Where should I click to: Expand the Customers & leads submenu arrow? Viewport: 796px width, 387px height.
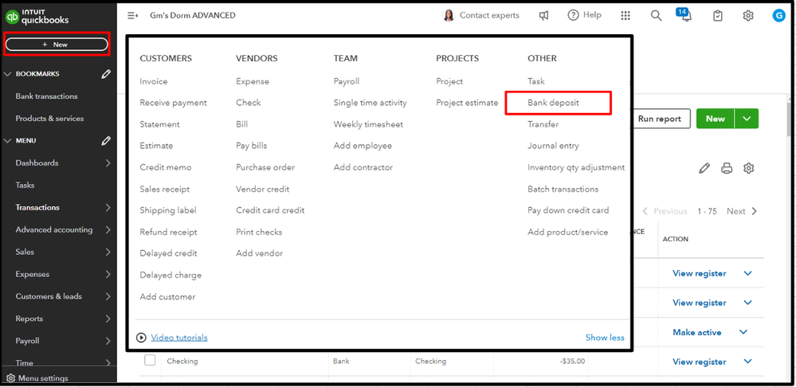[x=108, y=296]
